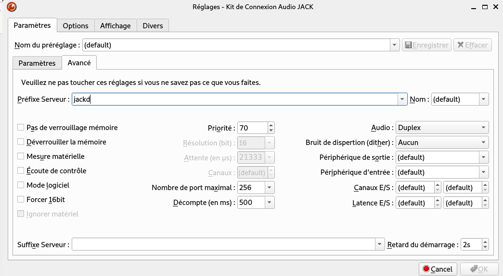The height and width of the screenshot is (276, 503).
Task: Toggle Déverrouiller la mémoire checkbox
Action: tap(21, 142)
